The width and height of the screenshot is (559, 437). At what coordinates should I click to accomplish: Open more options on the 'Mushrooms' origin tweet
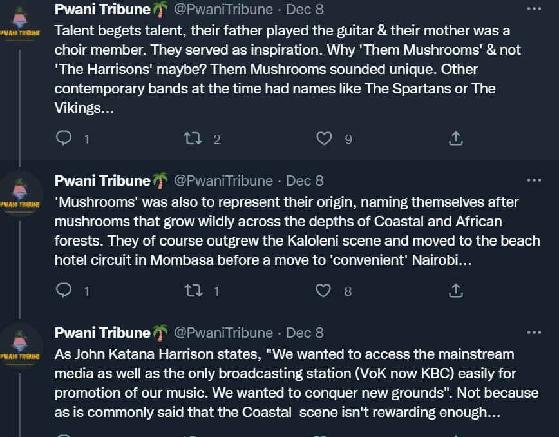534,180
